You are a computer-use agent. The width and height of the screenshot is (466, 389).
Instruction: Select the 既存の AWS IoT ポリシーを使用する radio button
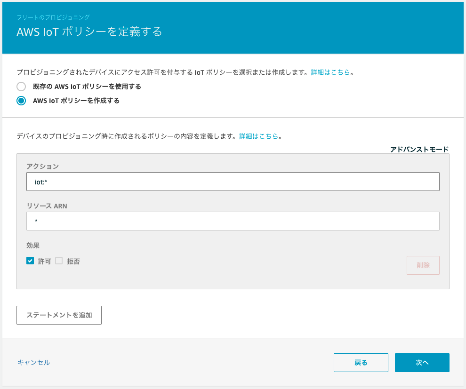(21, 87)
